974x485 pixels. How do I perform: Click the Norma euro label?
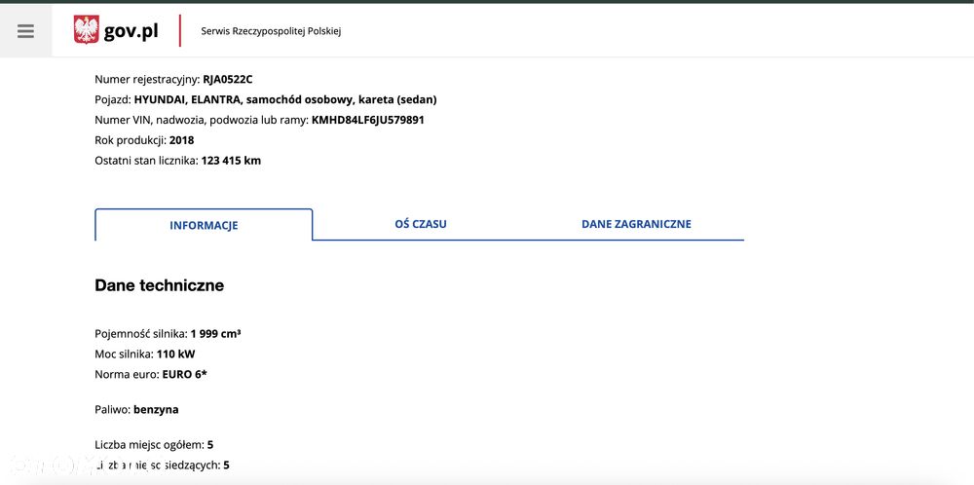pos(127,374)
